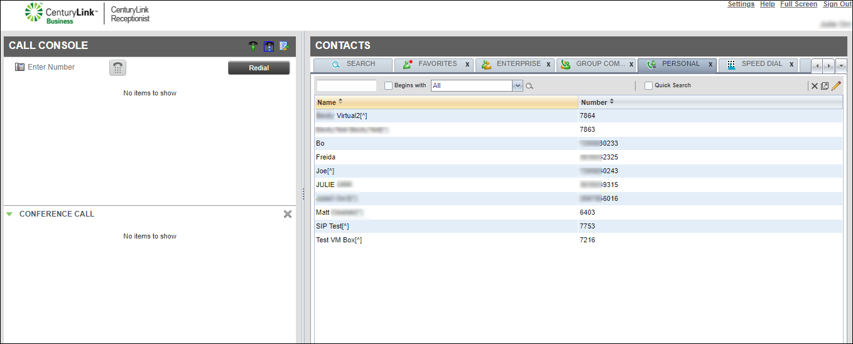Click the number 7753
The width and height of the screenshot is (853, 344).
coord(587,226)
